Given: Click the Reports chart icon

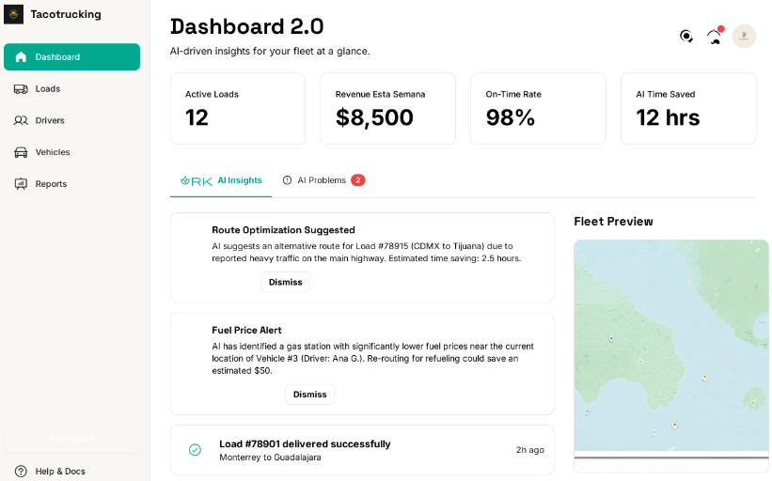Looking at the screenshot, I should point(21,184).
